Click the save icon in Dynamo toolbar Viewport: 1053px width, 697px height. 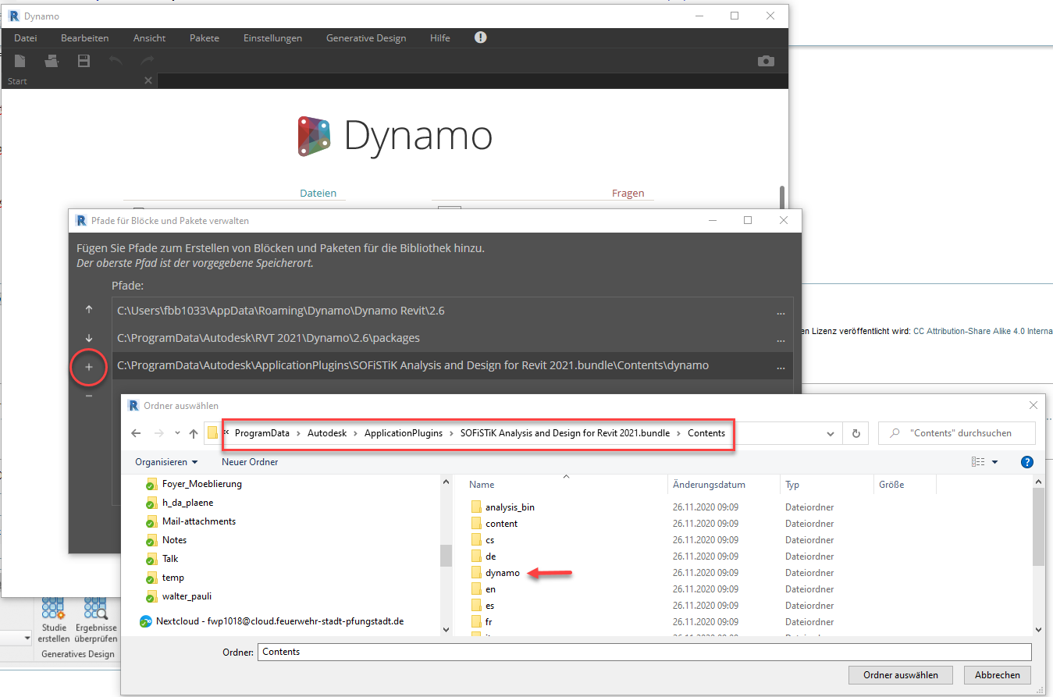tap(84, 61)
